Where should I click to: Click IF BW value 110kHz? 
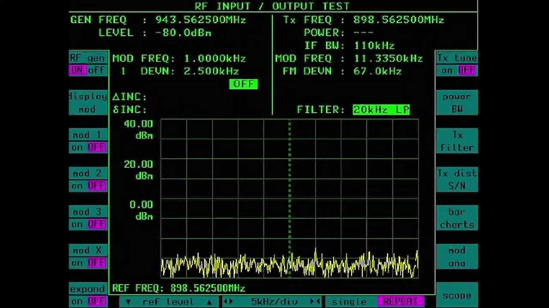point(374,46)
